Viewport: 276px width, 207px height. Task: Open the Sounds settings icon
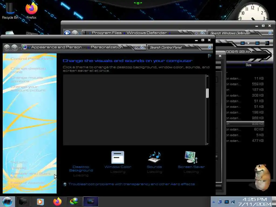click(155, 157)
